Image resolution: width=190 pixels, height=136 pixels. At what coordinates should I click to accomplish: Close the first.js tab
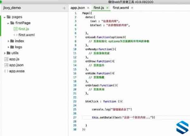click(107, 7)
